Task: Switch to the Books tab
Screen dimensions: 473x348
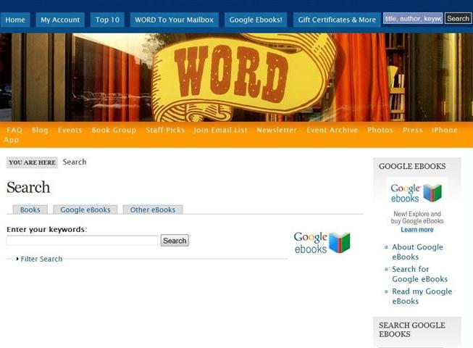Action: pos(30,210)
